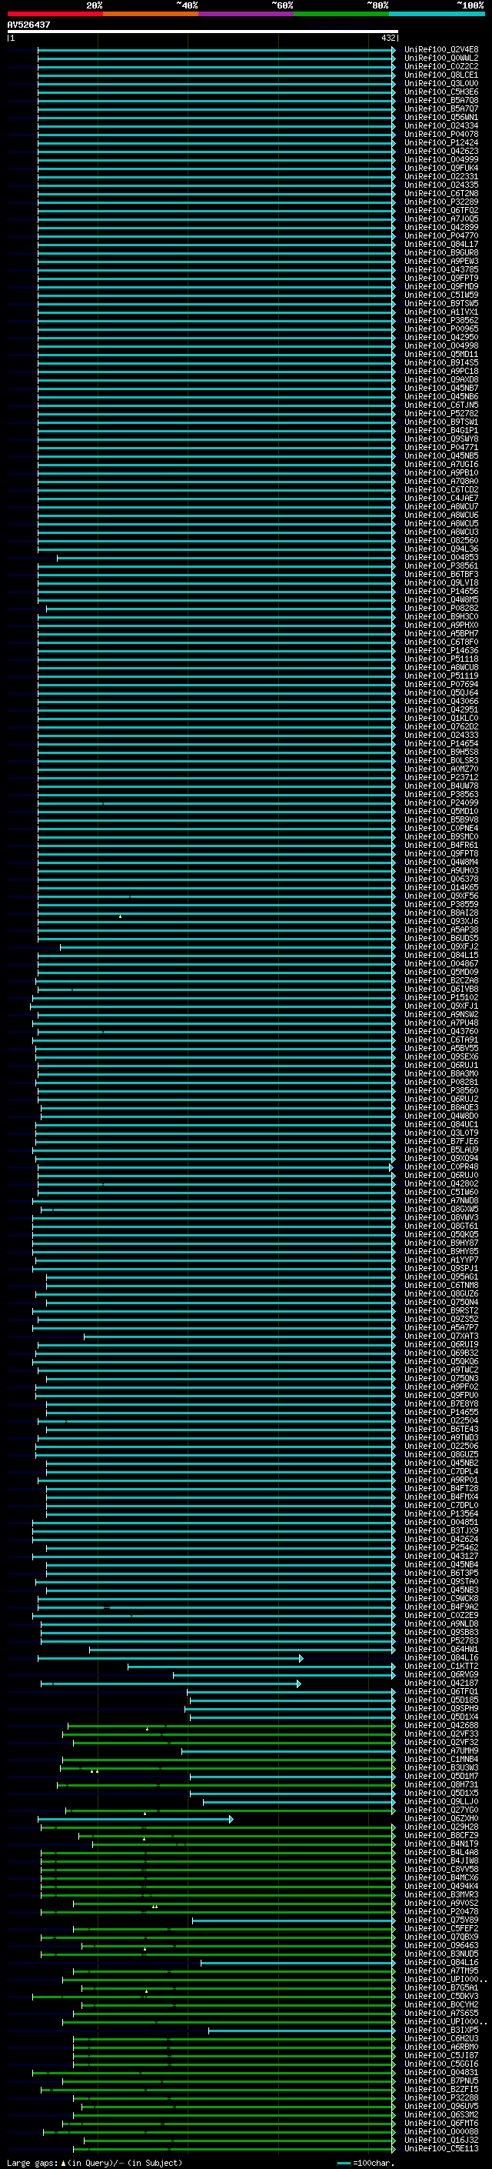Screen dimensions: 492x2169
Task: Click the query name AV526437
Action: pyautogui.click(x=28, y=25)
